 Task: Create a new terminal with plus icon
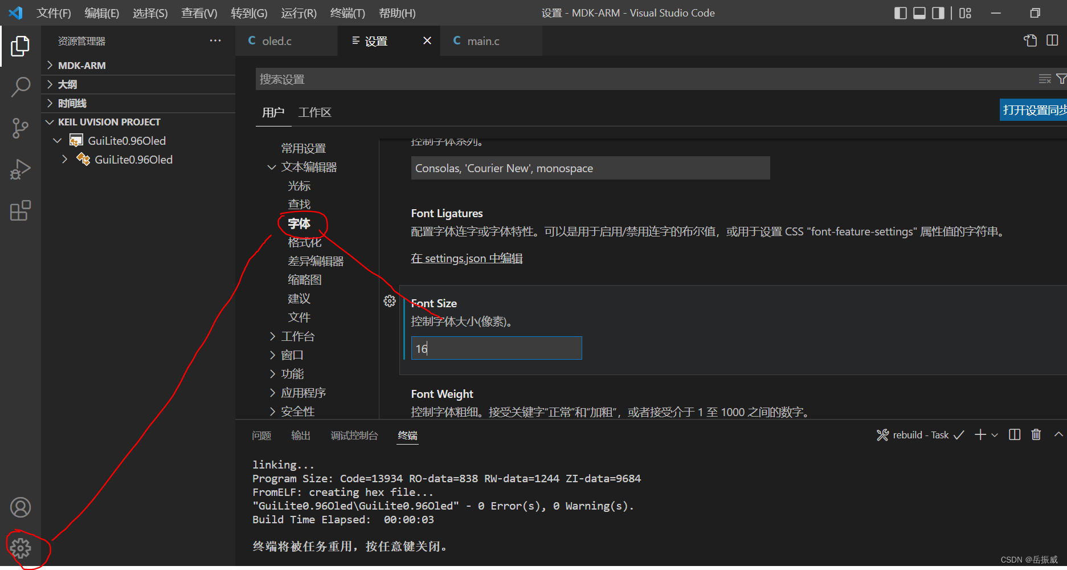tap(980, 435)
